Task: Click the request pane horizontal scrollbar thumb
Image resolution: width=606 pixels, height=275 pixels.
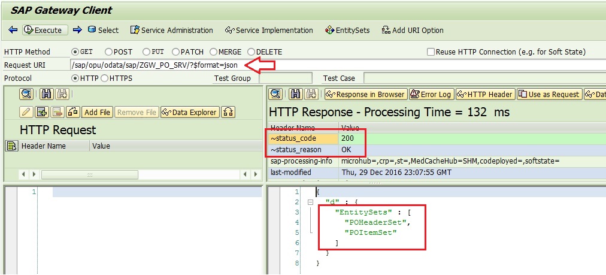Action: pos(90,175)
